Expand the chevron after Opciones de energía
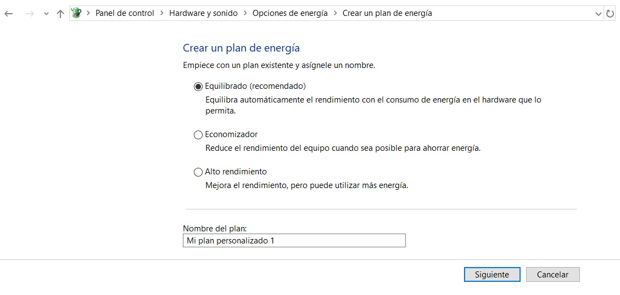 (x=336, y=13)
